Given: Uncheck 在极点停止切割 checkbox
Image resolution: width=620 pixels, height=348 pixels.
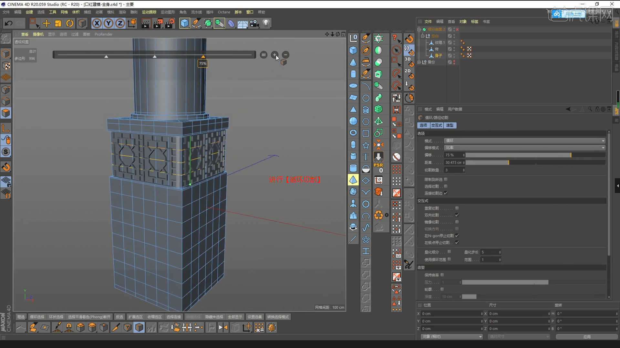Looking at the screenshot, I should [x=457, y=242].
